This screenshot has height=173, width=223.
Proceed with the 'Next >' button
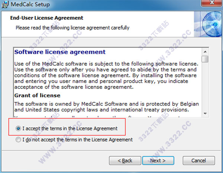158,160
